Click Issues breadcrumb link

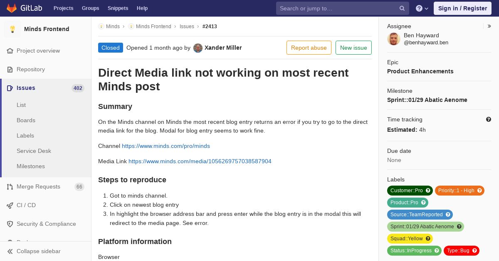187,27
